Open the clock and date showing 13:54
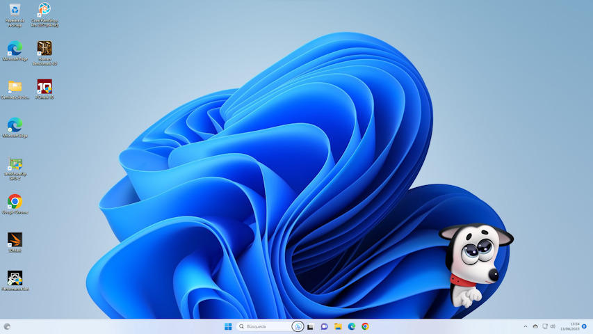Screen dimensions: 593x334 (570, 326)
